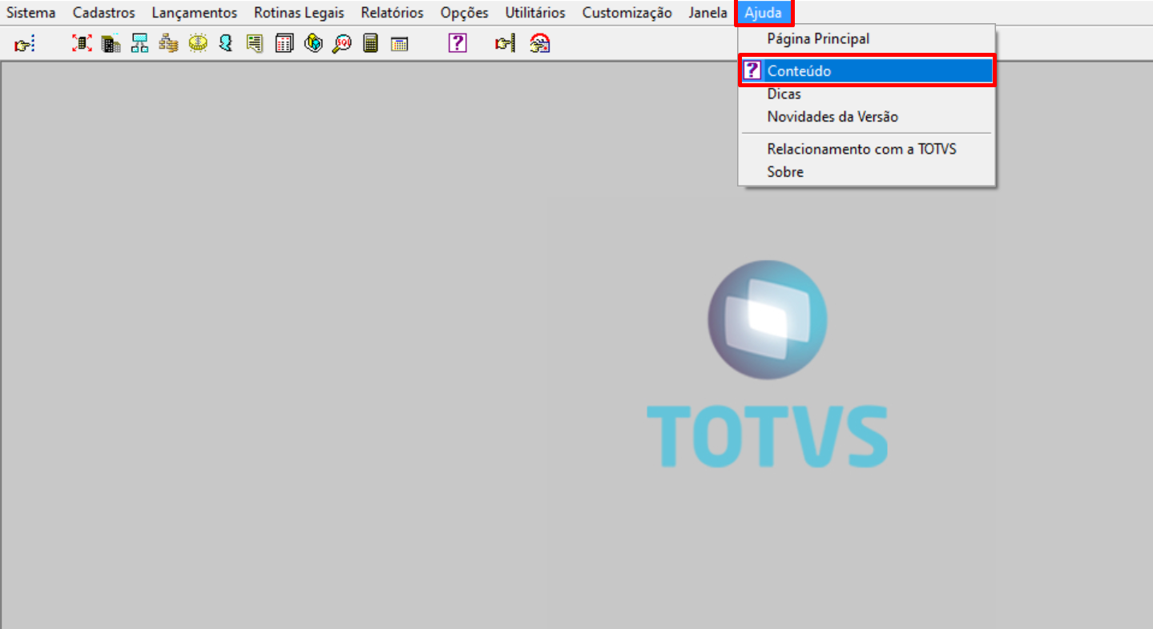Screen dimensions: 1153x629
Task: Click the red arc with hand icon
Action: [540, 43]
